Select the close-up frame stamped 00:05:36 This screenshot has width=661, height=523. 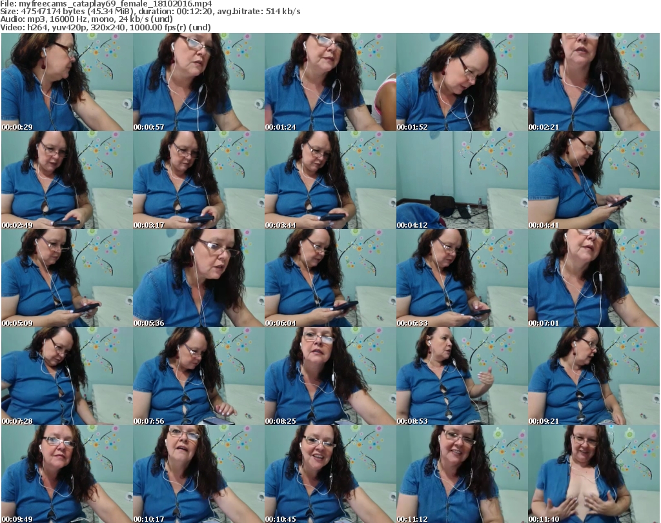(199, 278)
